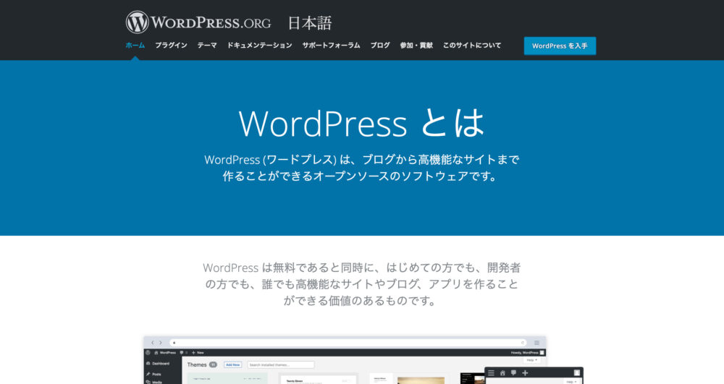The height and width of the screenshot is (384, 724).
Task: Click the 日本語 site title
Action: coord(310,23)
